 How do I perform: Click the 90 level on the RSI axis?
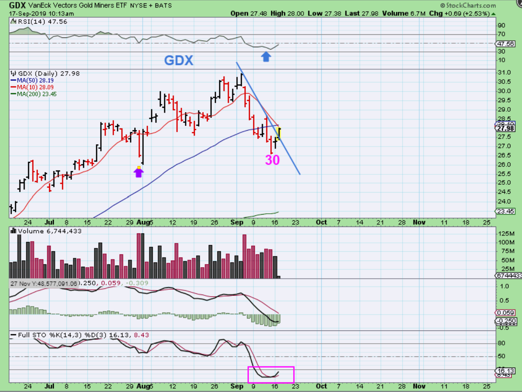click(502, 25)
